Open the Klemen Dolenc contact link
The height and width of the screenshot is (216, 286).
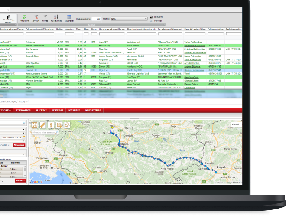[x=191, y=84]
